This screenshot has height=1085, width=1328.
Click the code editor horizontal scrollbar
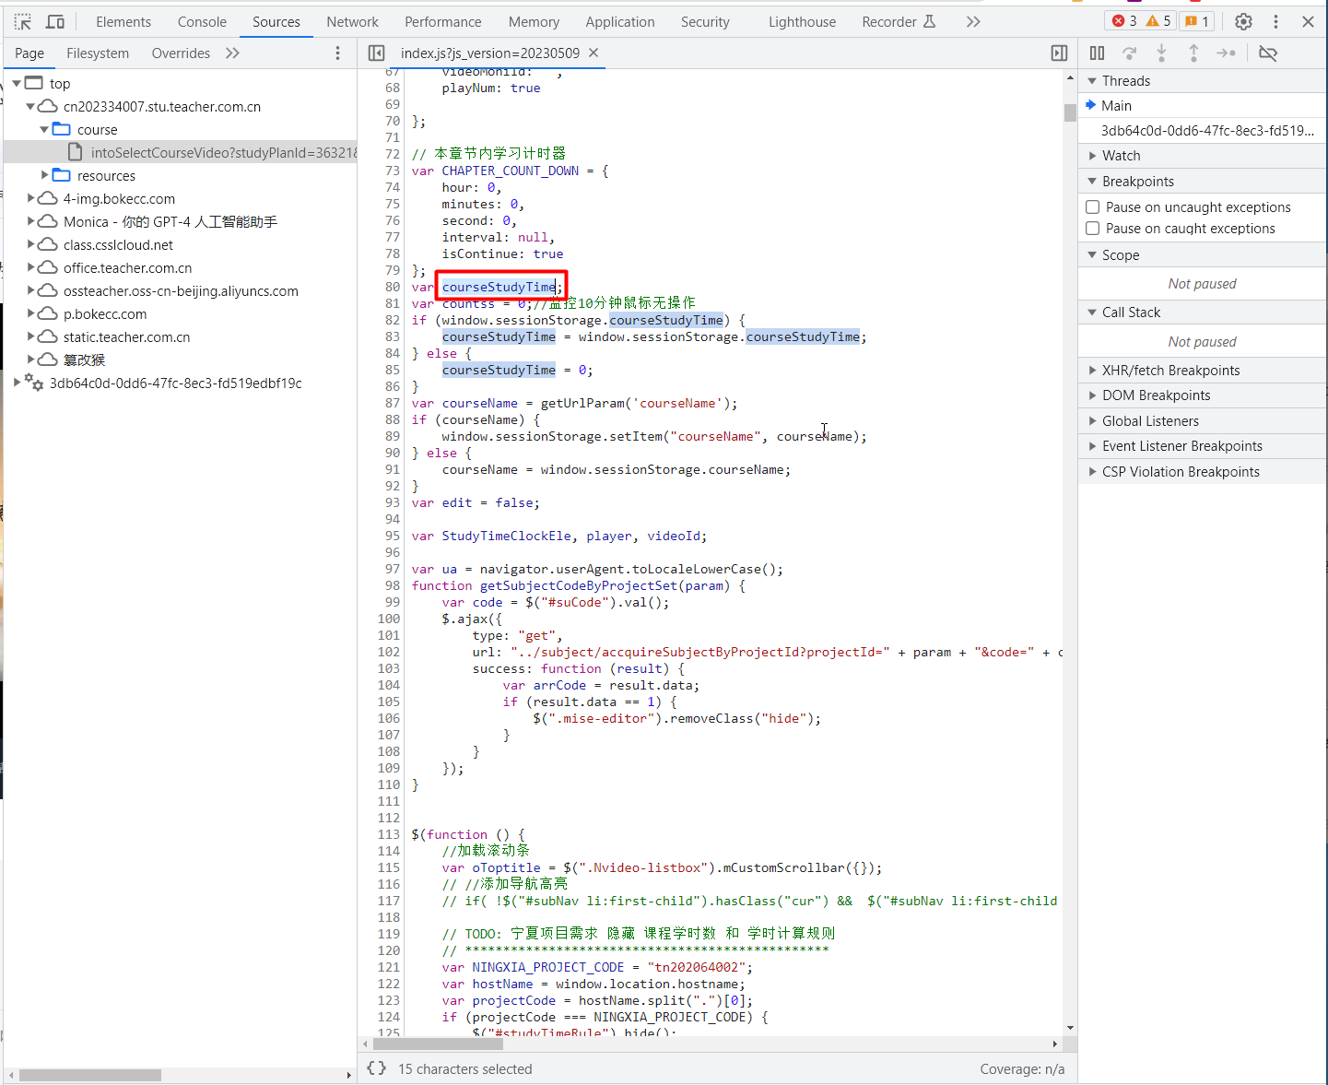pos(438,1044)
